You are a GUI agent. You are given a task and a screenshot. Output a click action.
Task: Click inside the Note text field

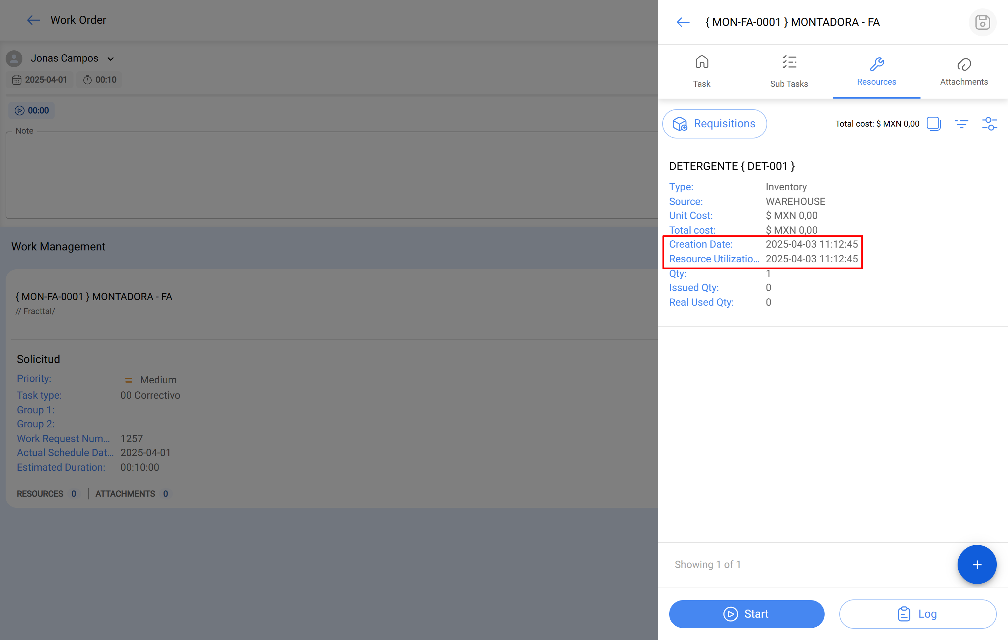point(331,175)
